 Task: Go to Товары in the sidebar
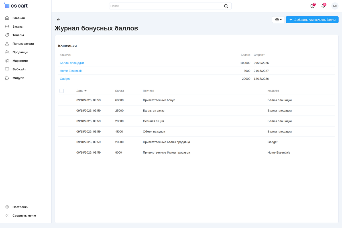18,35
